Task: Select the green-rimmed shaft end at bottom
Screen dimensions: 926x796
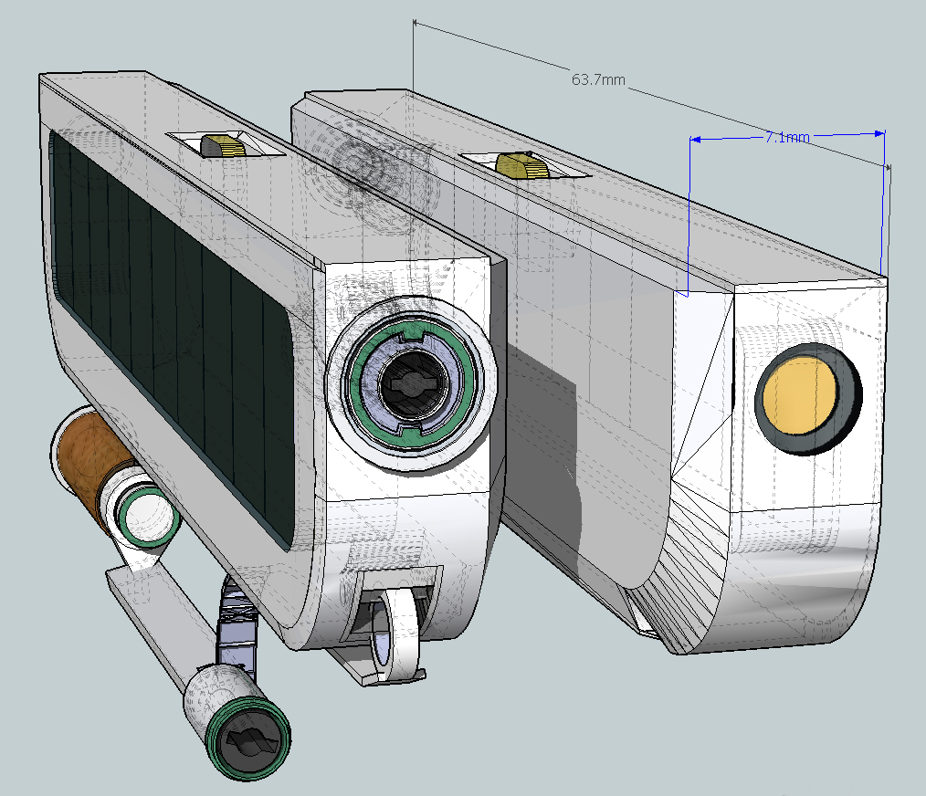Action: (248, 738)
